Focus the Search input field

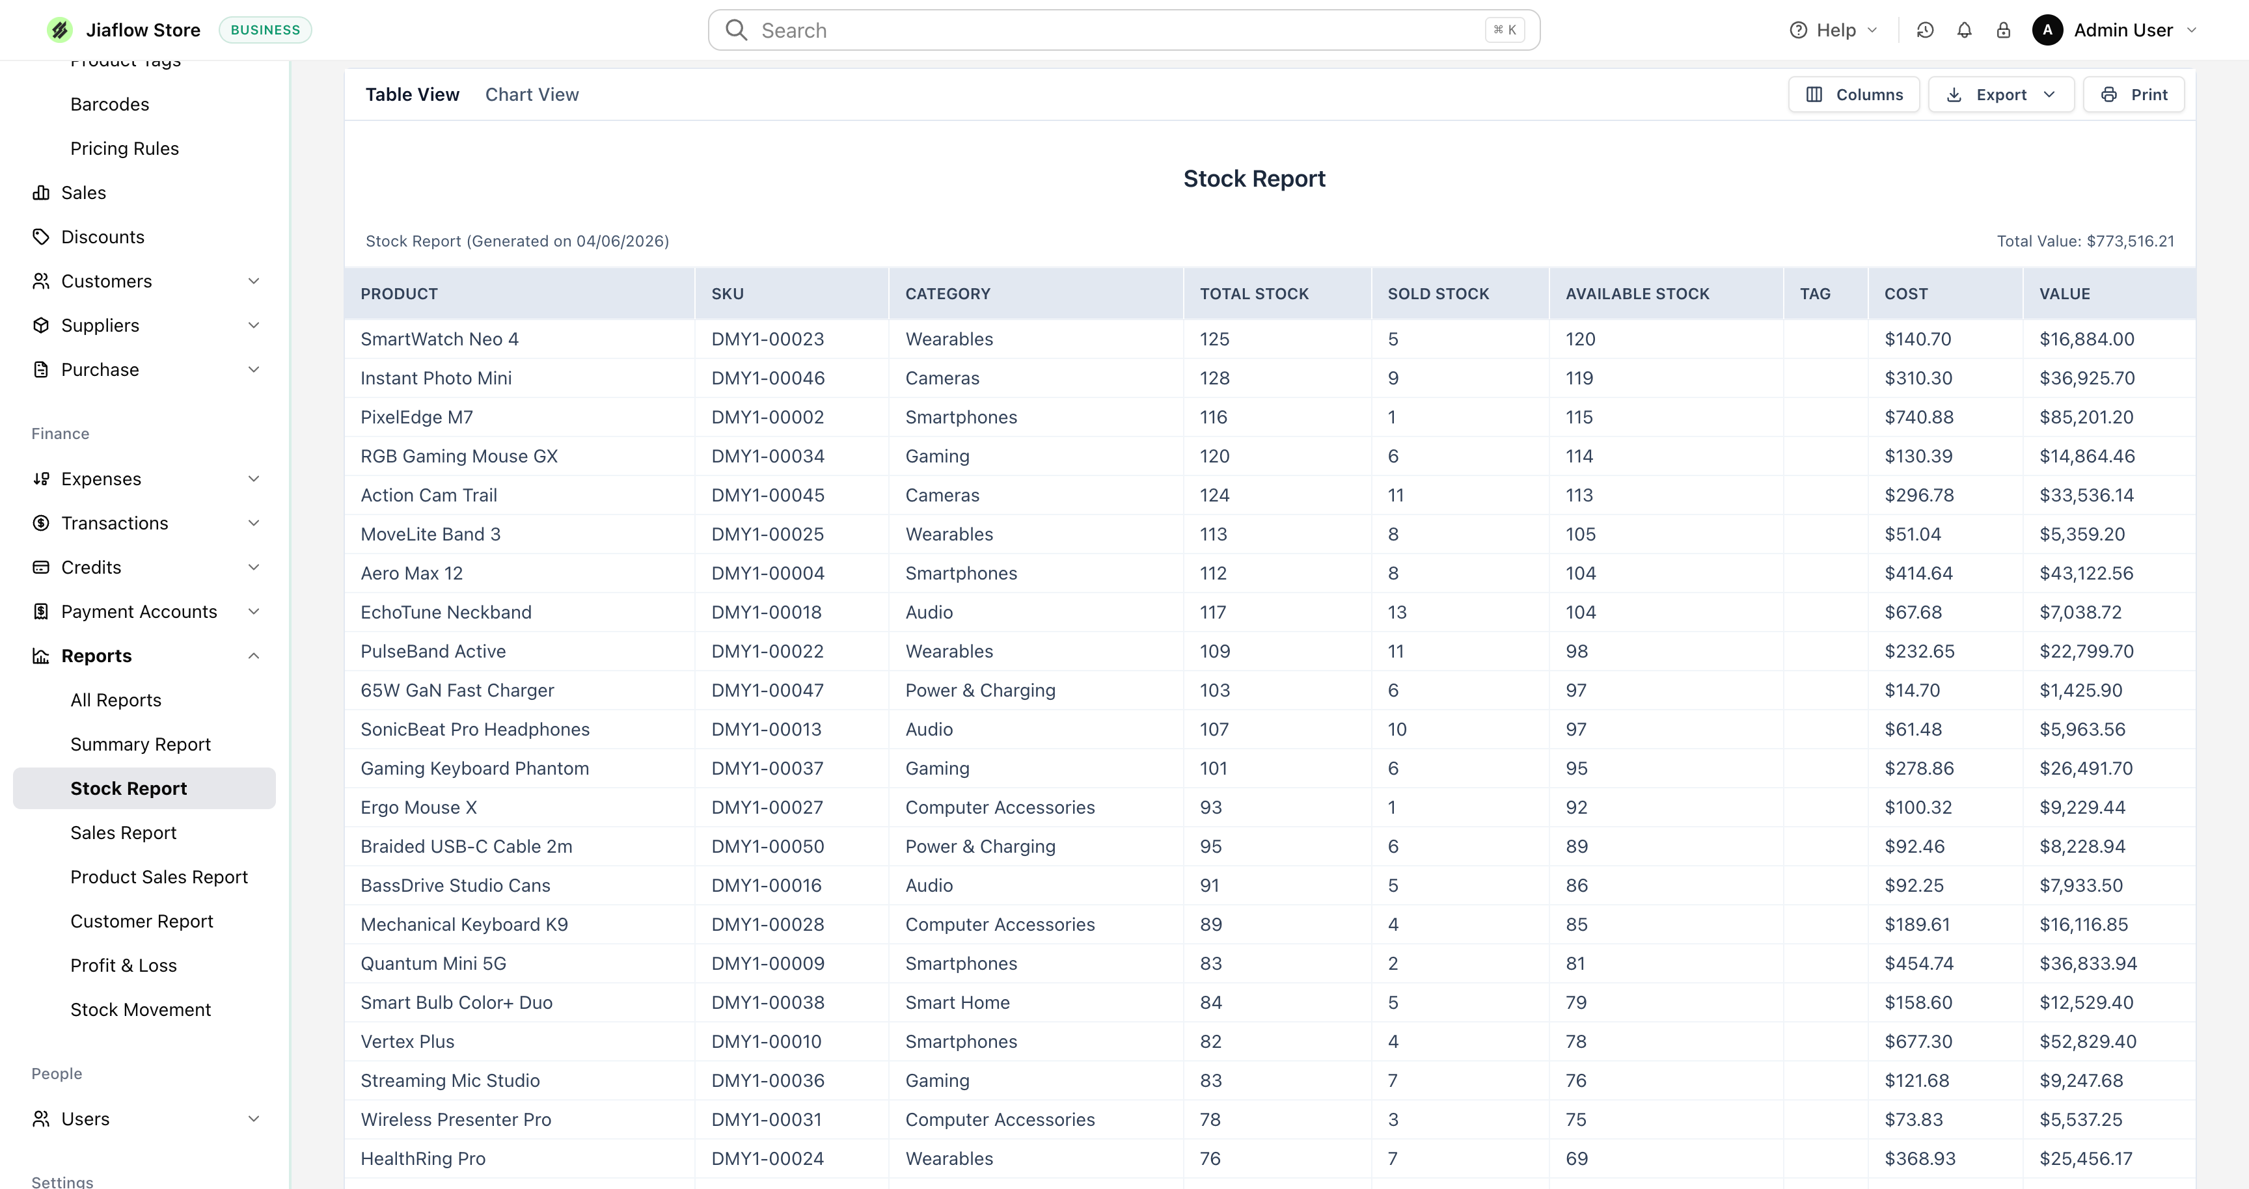pos(1124,31)
